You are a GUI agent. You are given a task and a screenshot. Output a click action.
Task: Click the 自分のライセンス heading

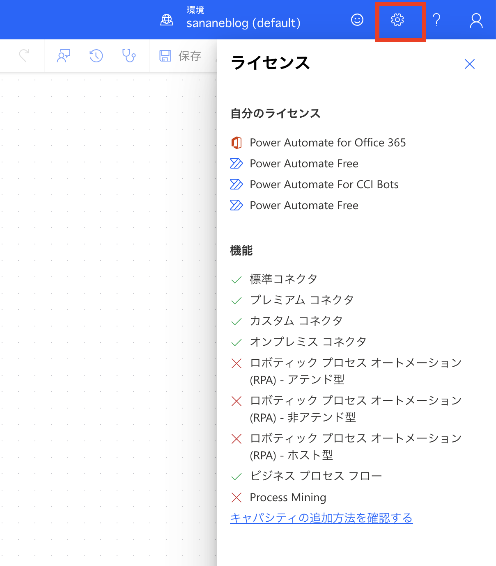275,114
